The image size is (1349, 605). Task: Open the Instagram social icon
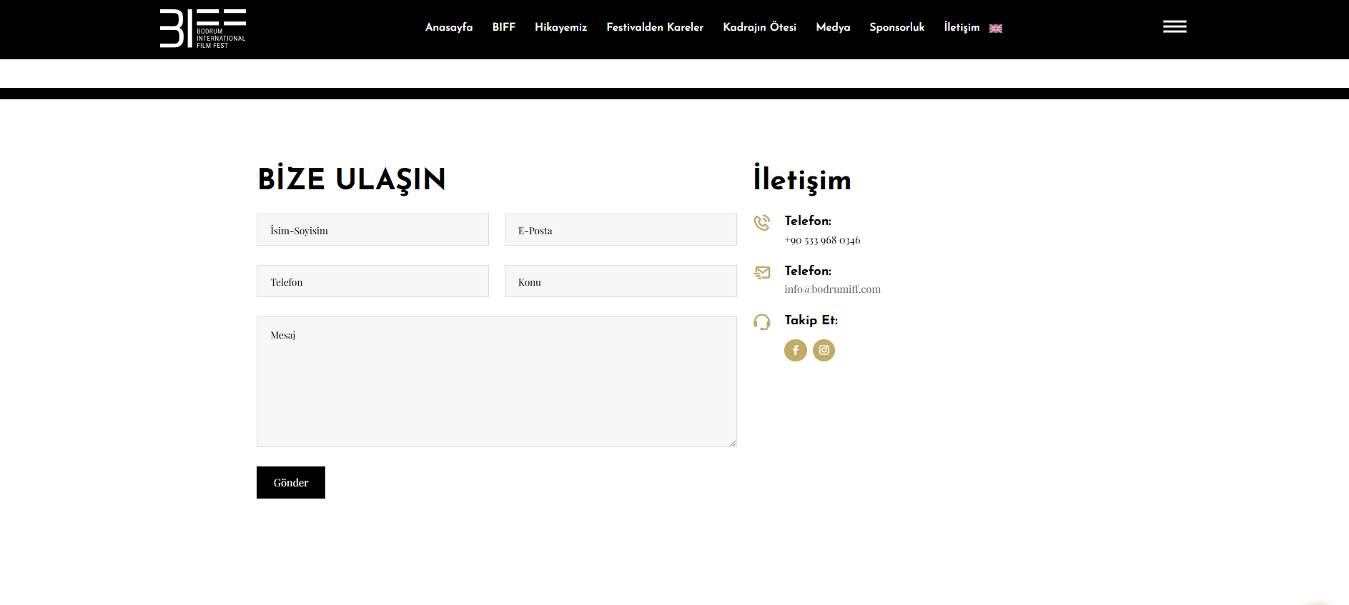click(824, 350)
